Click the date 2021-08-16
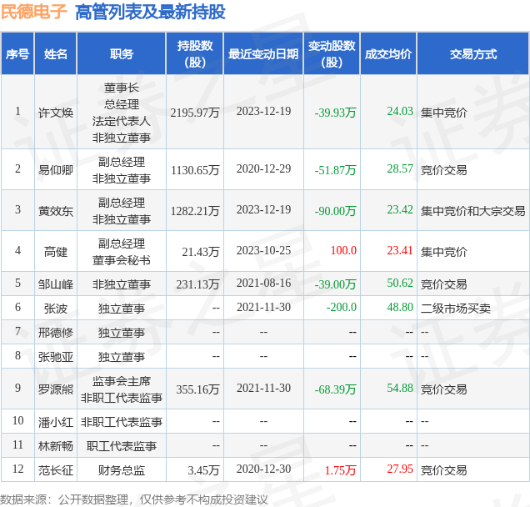 coord(263,283)
